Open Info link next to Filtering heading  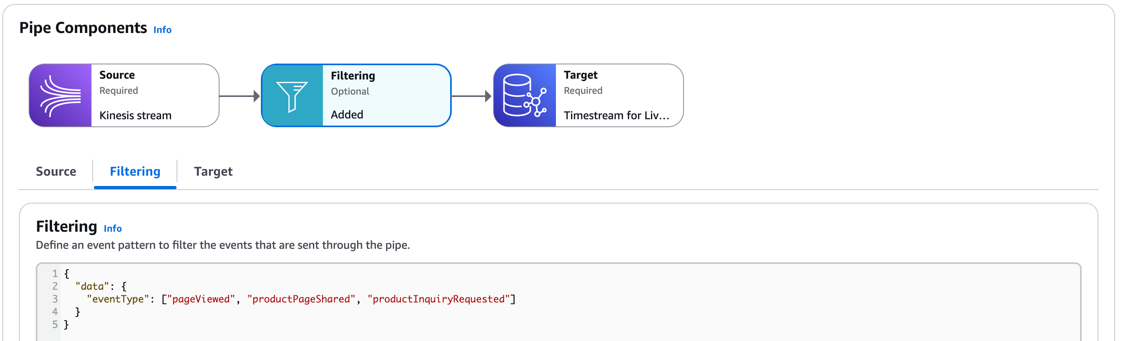click(113, 229)
